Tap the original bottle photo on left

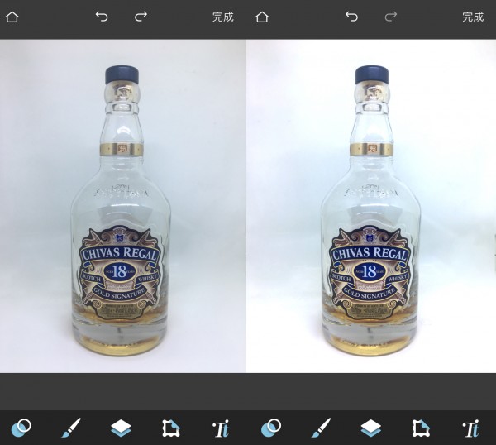point(124,207)
